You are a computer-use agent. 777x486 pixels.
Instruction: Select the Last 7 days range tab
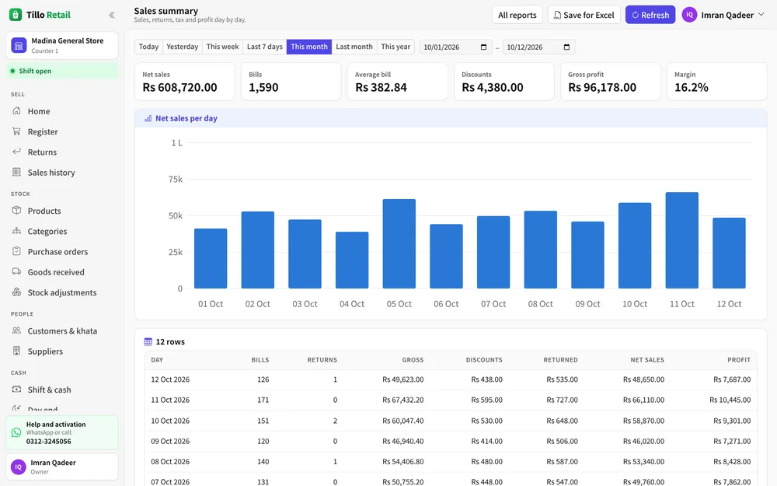point(265,47)
